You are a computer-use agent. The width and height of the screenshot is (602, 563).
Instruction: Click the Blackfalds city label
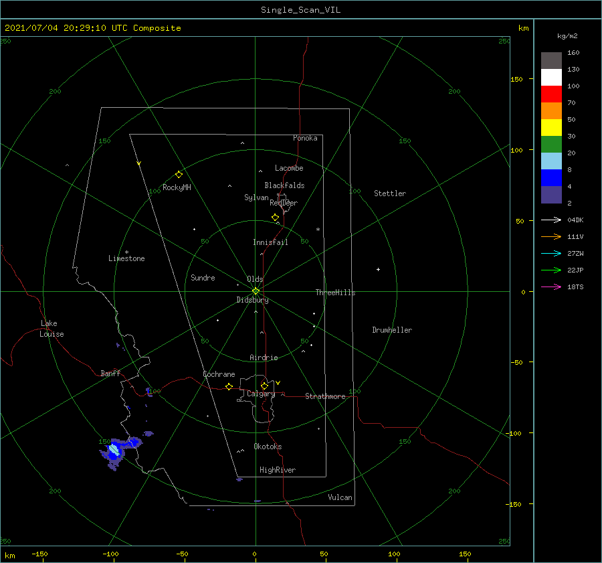point(284,185)
